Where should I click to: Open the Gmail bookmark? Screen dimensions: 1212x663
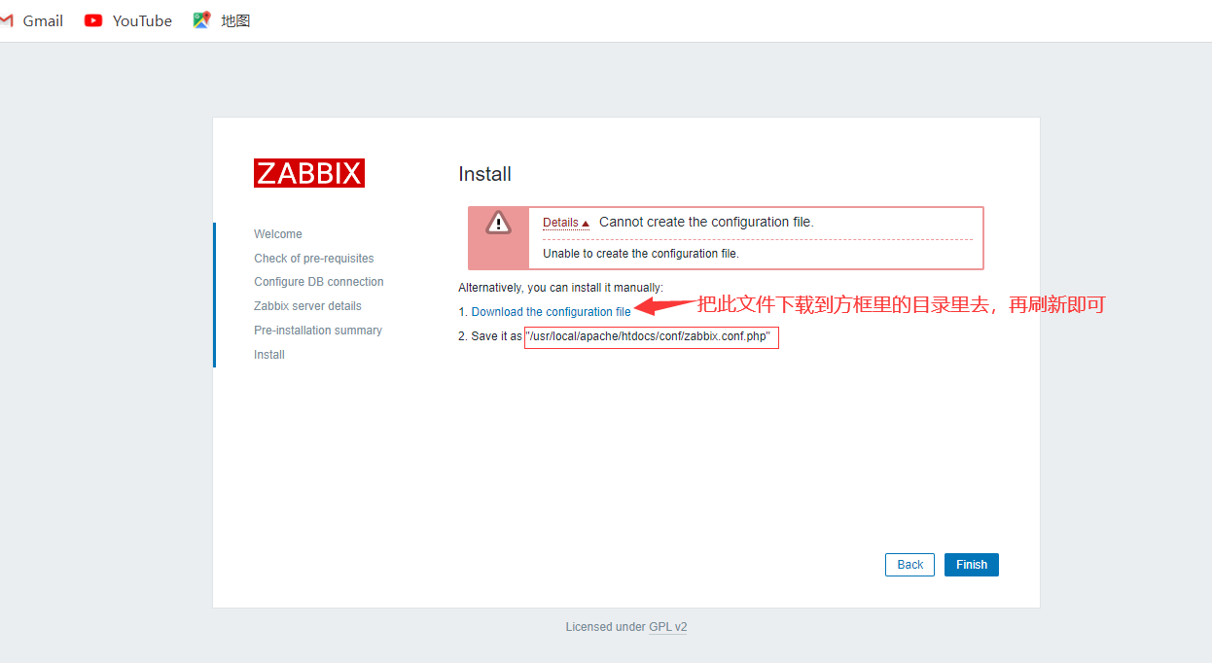(32, 20)
